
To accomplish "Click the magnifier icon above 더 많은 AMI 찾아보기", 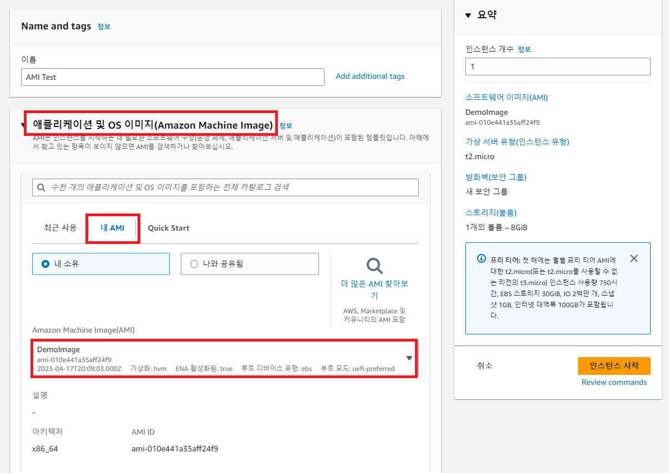I will click(x=375, y=266).
